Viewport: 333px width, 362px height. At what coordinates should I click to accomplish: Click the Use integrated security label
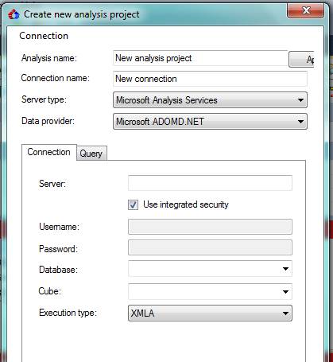[186, 204]
